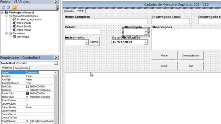Open the ComboBox1 object selector dropdown
Viewport: 221px width, 124px height.
(x=56, y=63)
